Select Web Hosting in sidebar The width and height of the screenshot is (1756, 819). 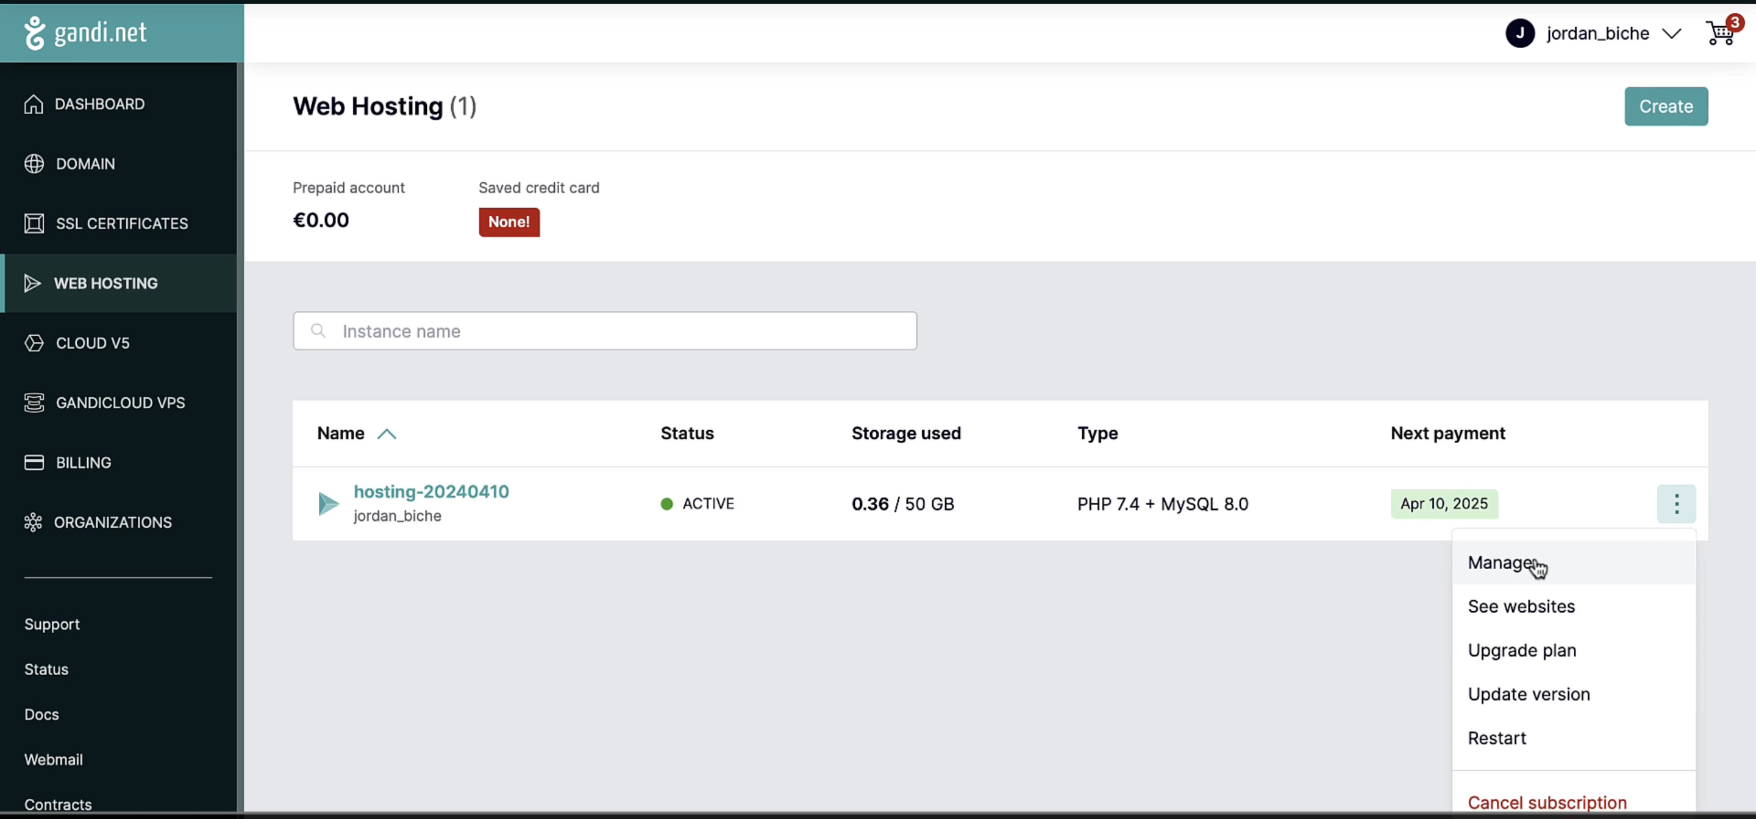pyautogui.click(x=119, y=283)
